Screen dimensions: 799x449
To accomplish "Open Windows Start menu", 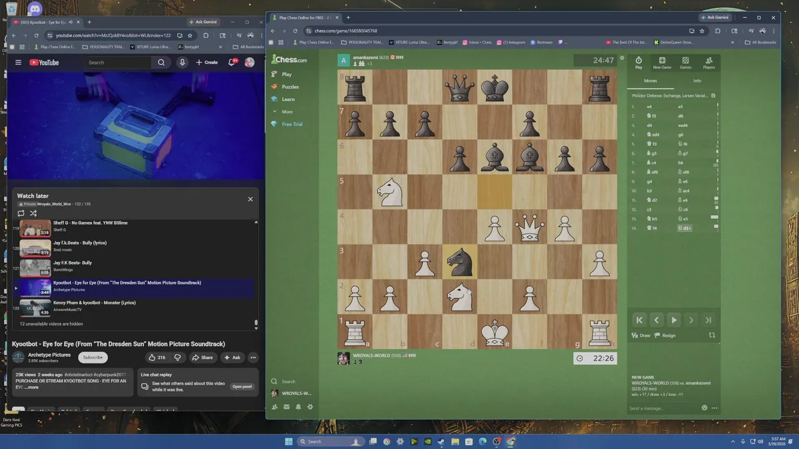I will click(288, 442).
